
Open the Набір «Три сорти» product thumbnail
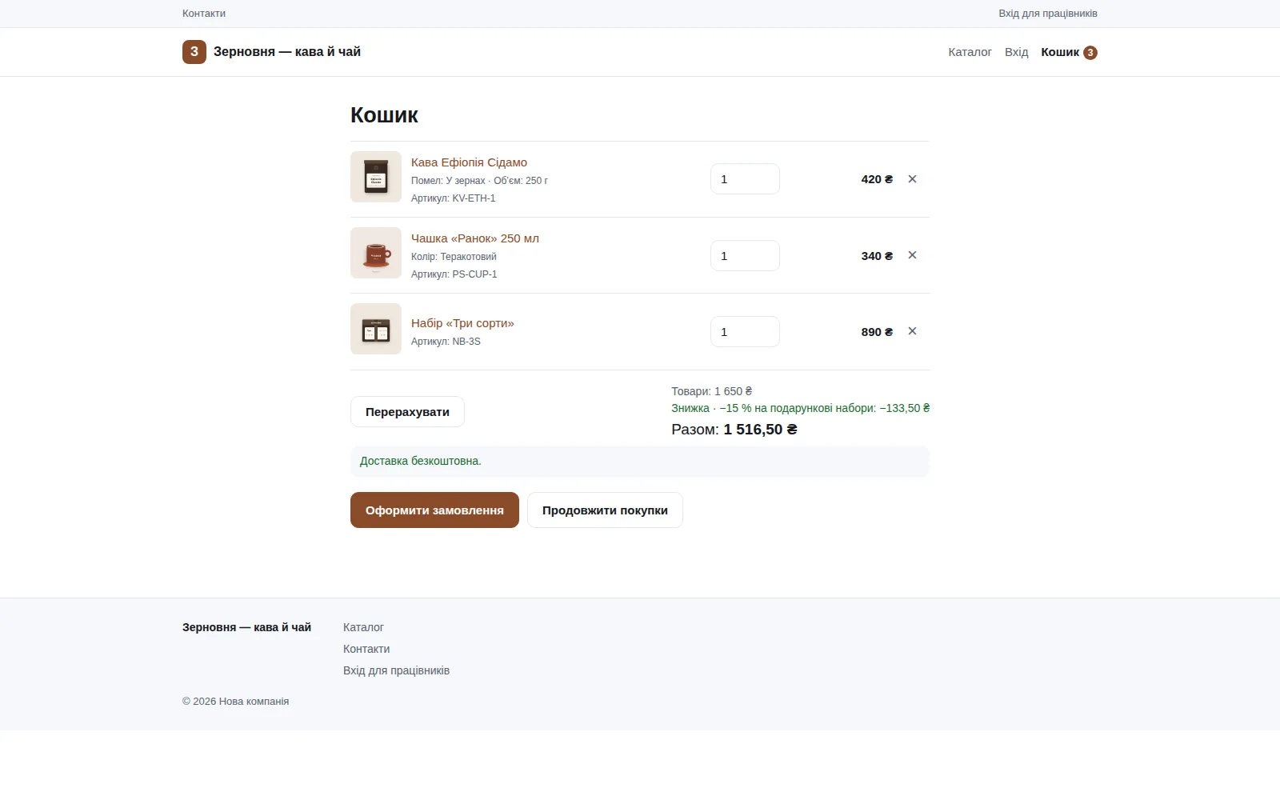pyautogui.click(x=376, y=329)
